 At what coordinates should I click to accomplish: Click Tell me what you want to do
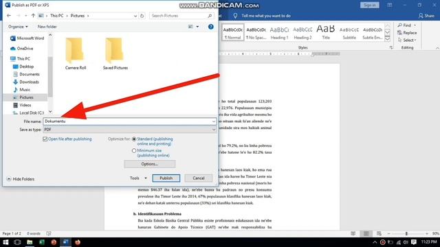point(266,16)
